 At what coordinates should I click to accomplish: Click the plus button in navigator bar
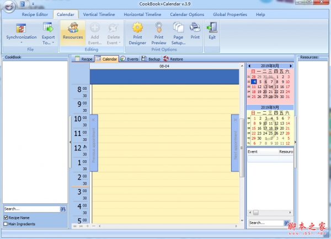[x=87, y=226]
